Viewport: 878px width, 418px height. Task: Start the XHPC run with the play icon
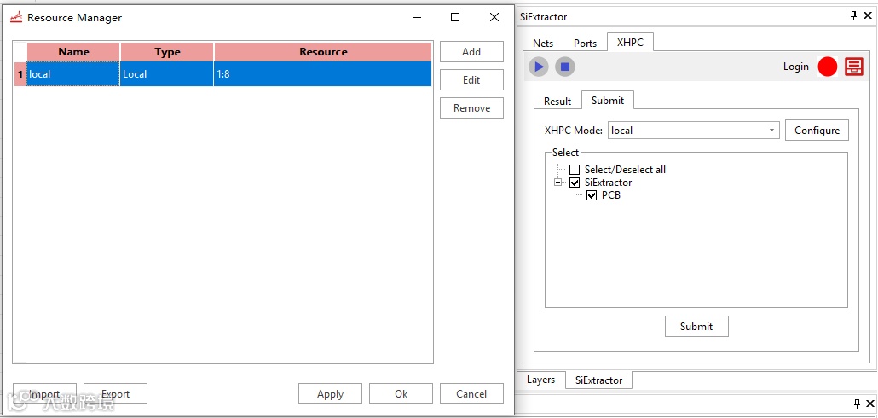point(539,67)
